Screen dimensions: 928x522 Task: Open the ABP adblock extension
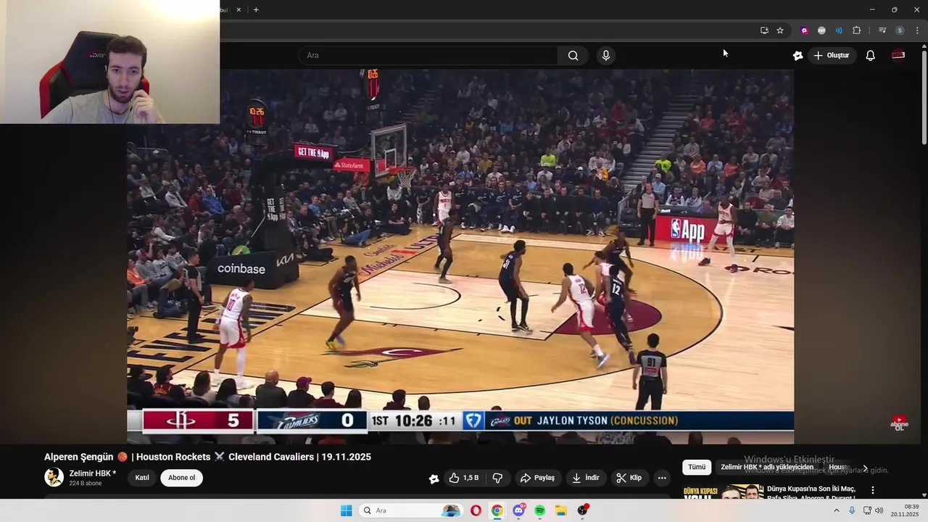point(821,30)
